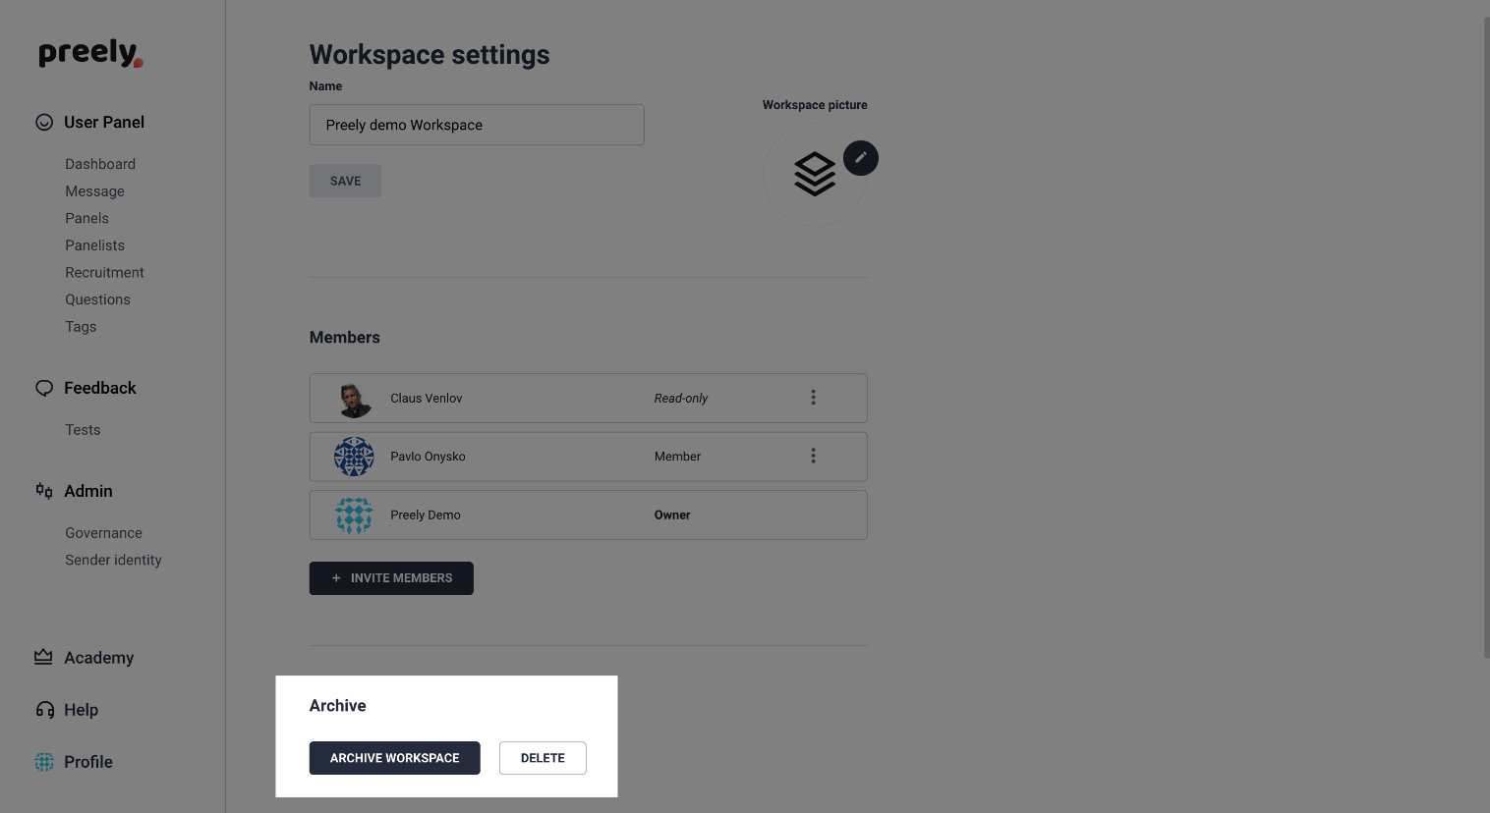This screenshot has height=813, width=1490.
Task: Open Academy via the crown icon
Action: coord(43,657)
